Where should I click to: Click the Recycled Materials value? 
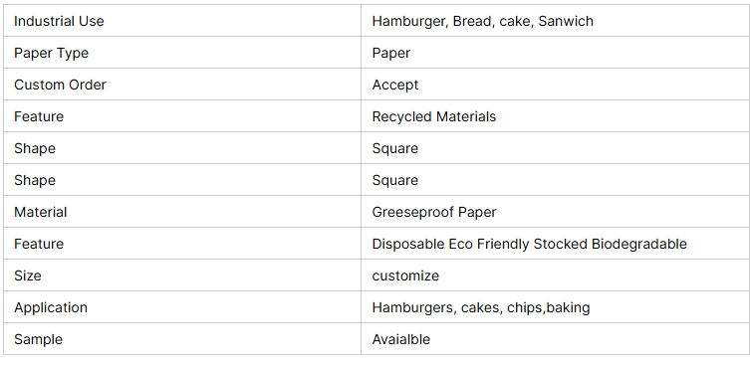point(434,116)
